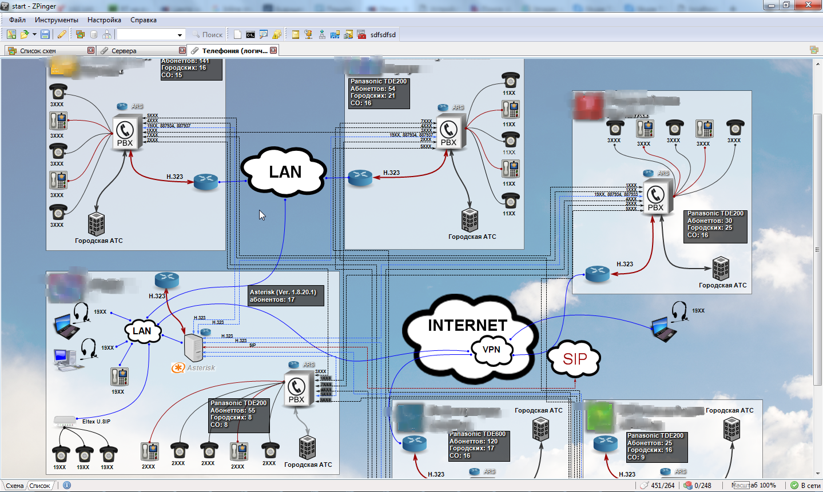Open the tab list button at far right
This screenshot has height=492, width=823.
[x=814, y=50]
